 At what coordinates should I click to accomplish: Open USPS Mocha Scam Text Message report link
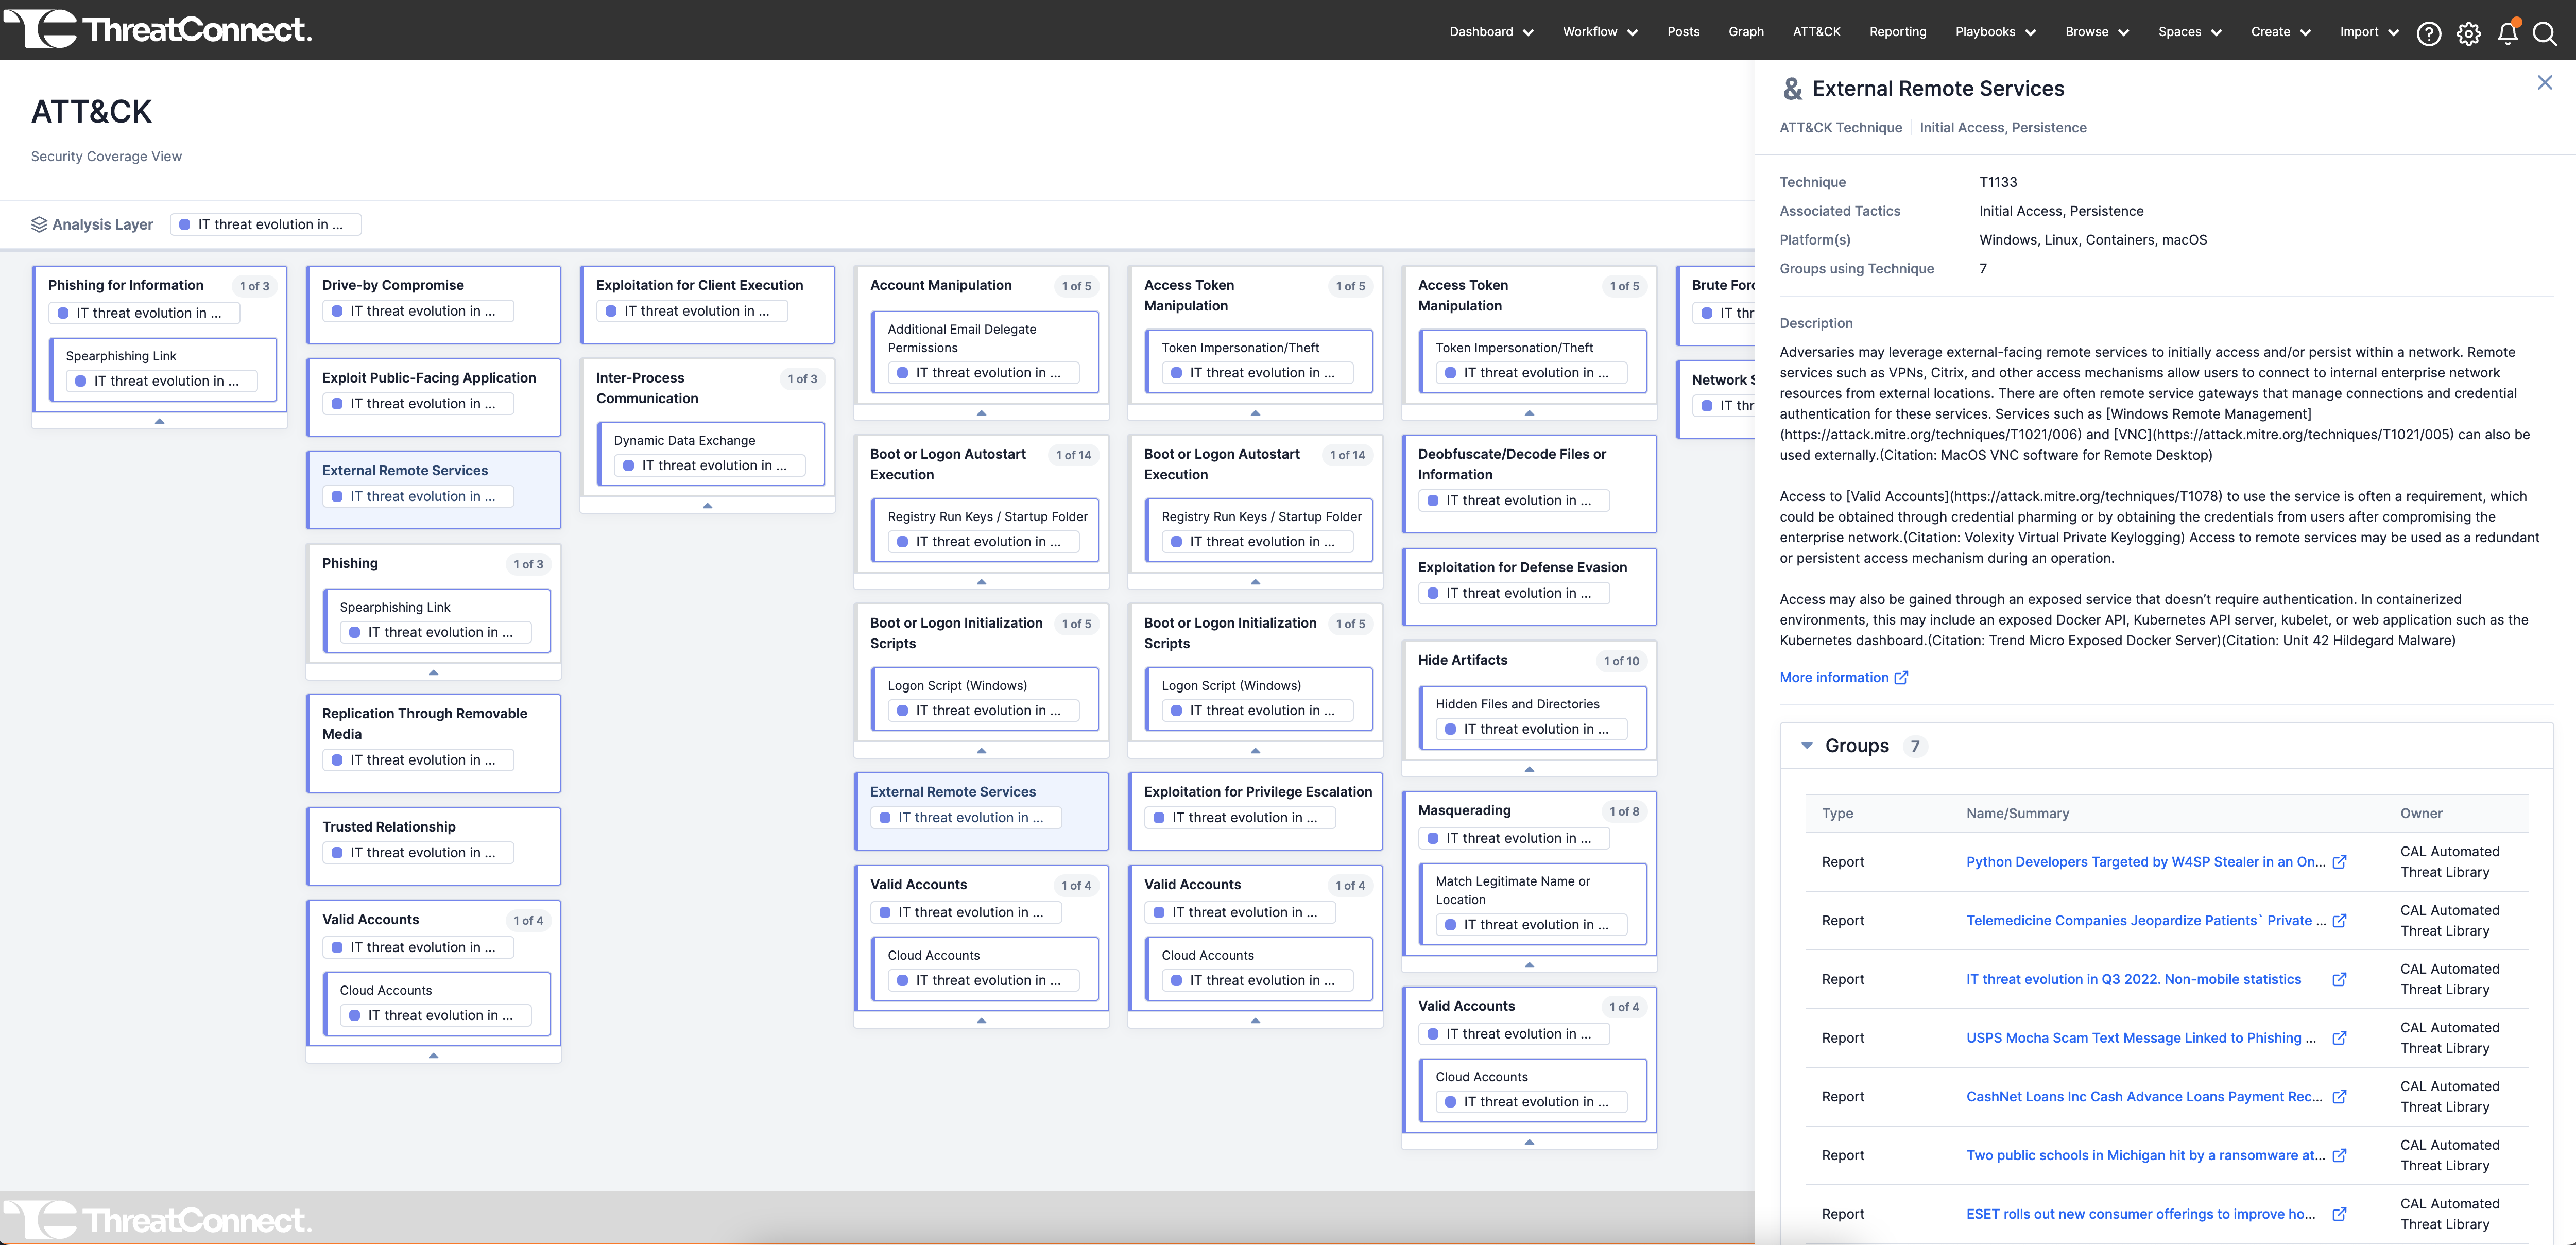(2140, 1038)
